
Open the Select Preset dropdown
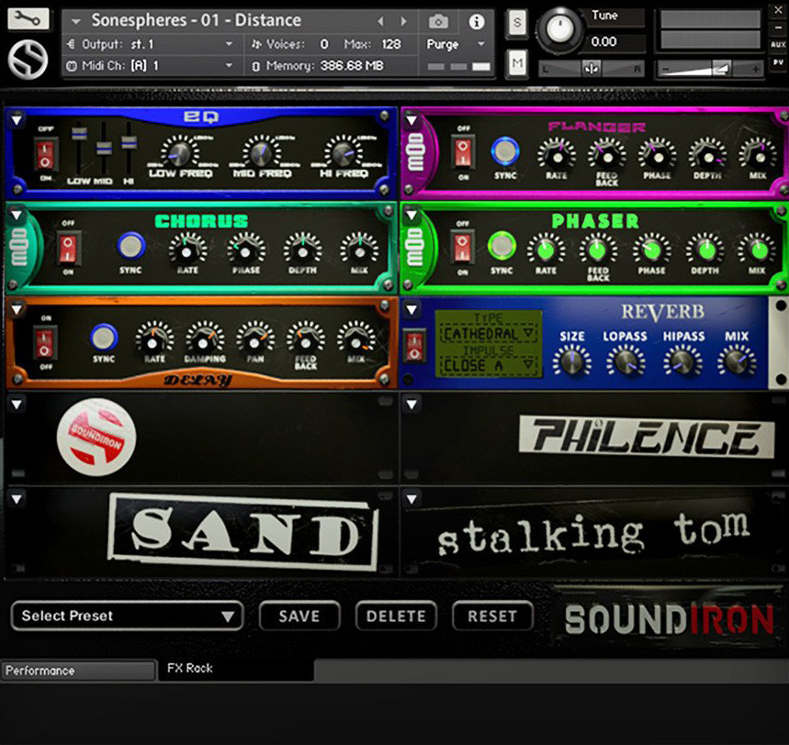click(x=126, y=617)
